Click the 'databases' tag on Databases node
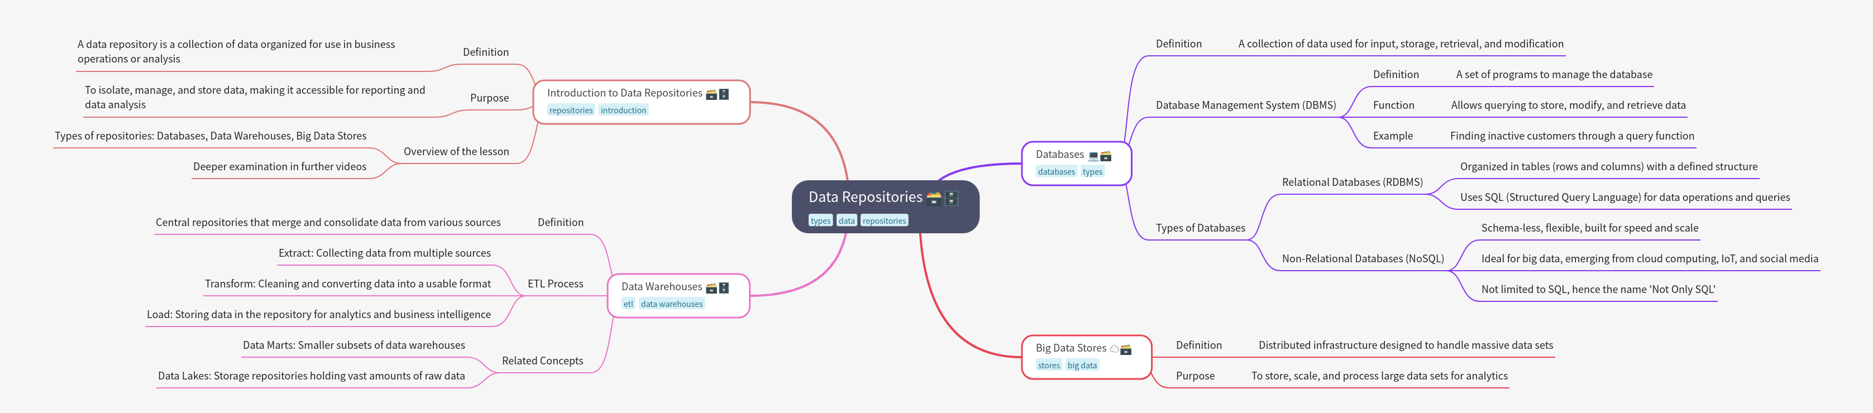Screen dimensions: 1873x413 (1057, 172)
